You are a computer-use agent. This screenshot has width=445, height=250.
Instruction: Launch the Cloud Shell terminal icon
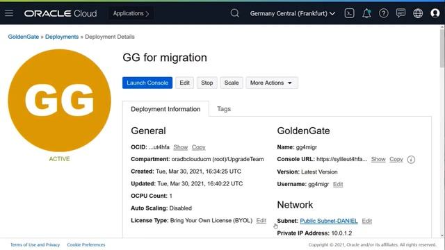point(349,13)
